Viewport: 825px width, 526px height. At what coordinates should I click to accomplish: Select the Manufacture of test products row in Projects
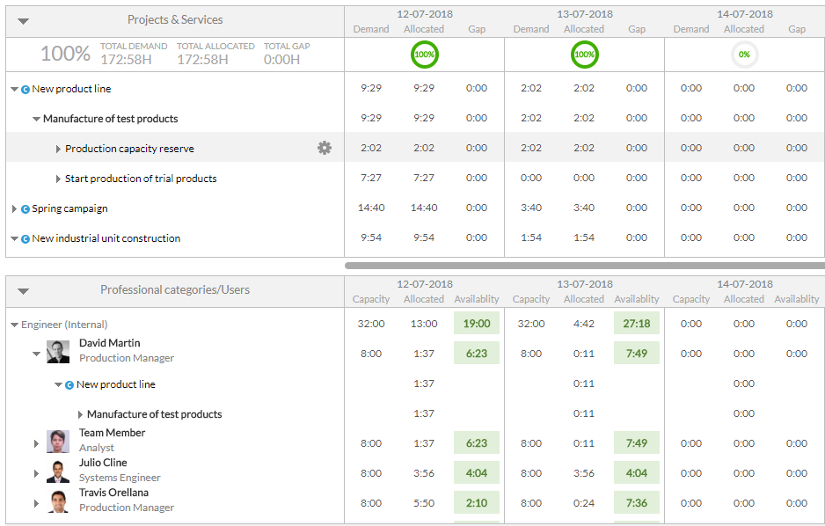pos(110,119)
